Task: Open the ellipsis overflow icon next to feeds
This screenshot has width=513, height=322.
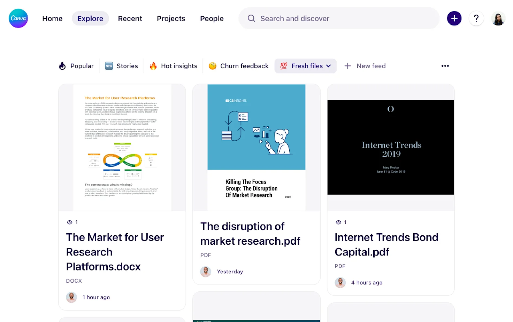Action: [445, 66]
